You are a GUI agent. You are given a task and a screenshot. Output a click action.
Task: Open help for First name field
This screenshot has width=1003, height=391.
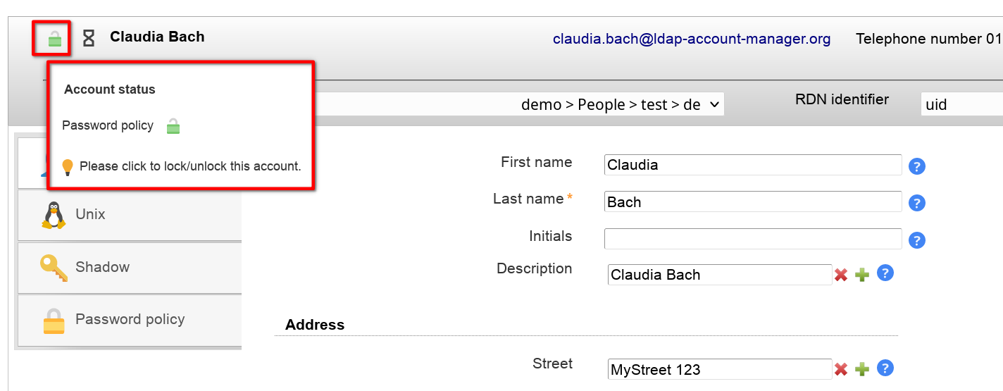(916, 166)
